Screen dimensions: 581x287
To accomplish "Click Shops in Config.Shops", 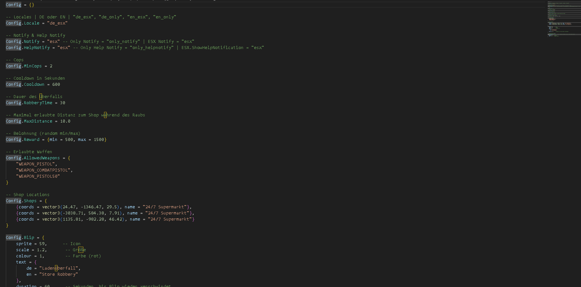I will pyautogui.click(x=30, y=201).
